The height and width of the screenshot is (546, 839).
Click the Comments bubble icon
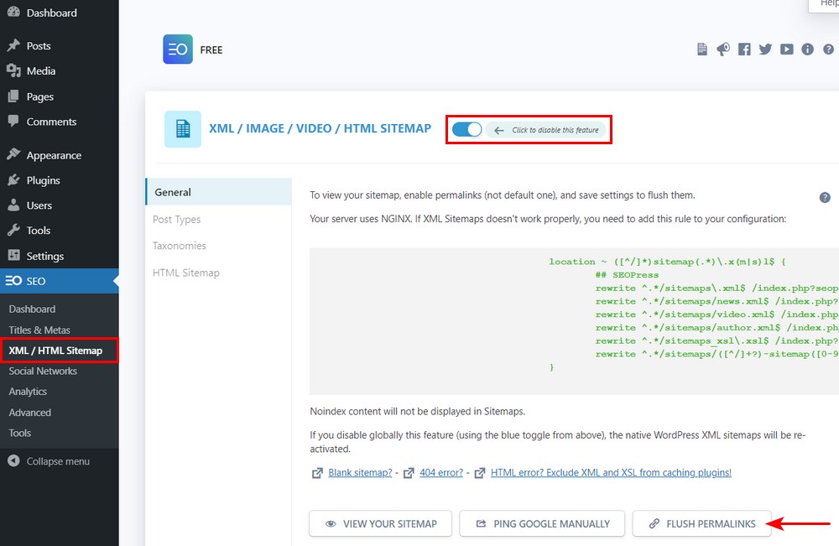tap(13, 121)
